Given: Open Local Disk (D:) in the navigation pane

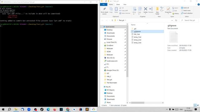Looking at the screenshot, I should [x=112, y=42].
